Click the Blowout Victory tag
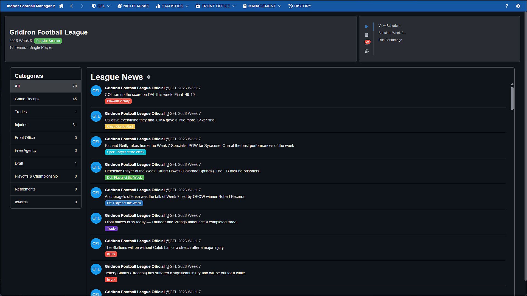Screen dimensions: 527x296 (118, 101)
